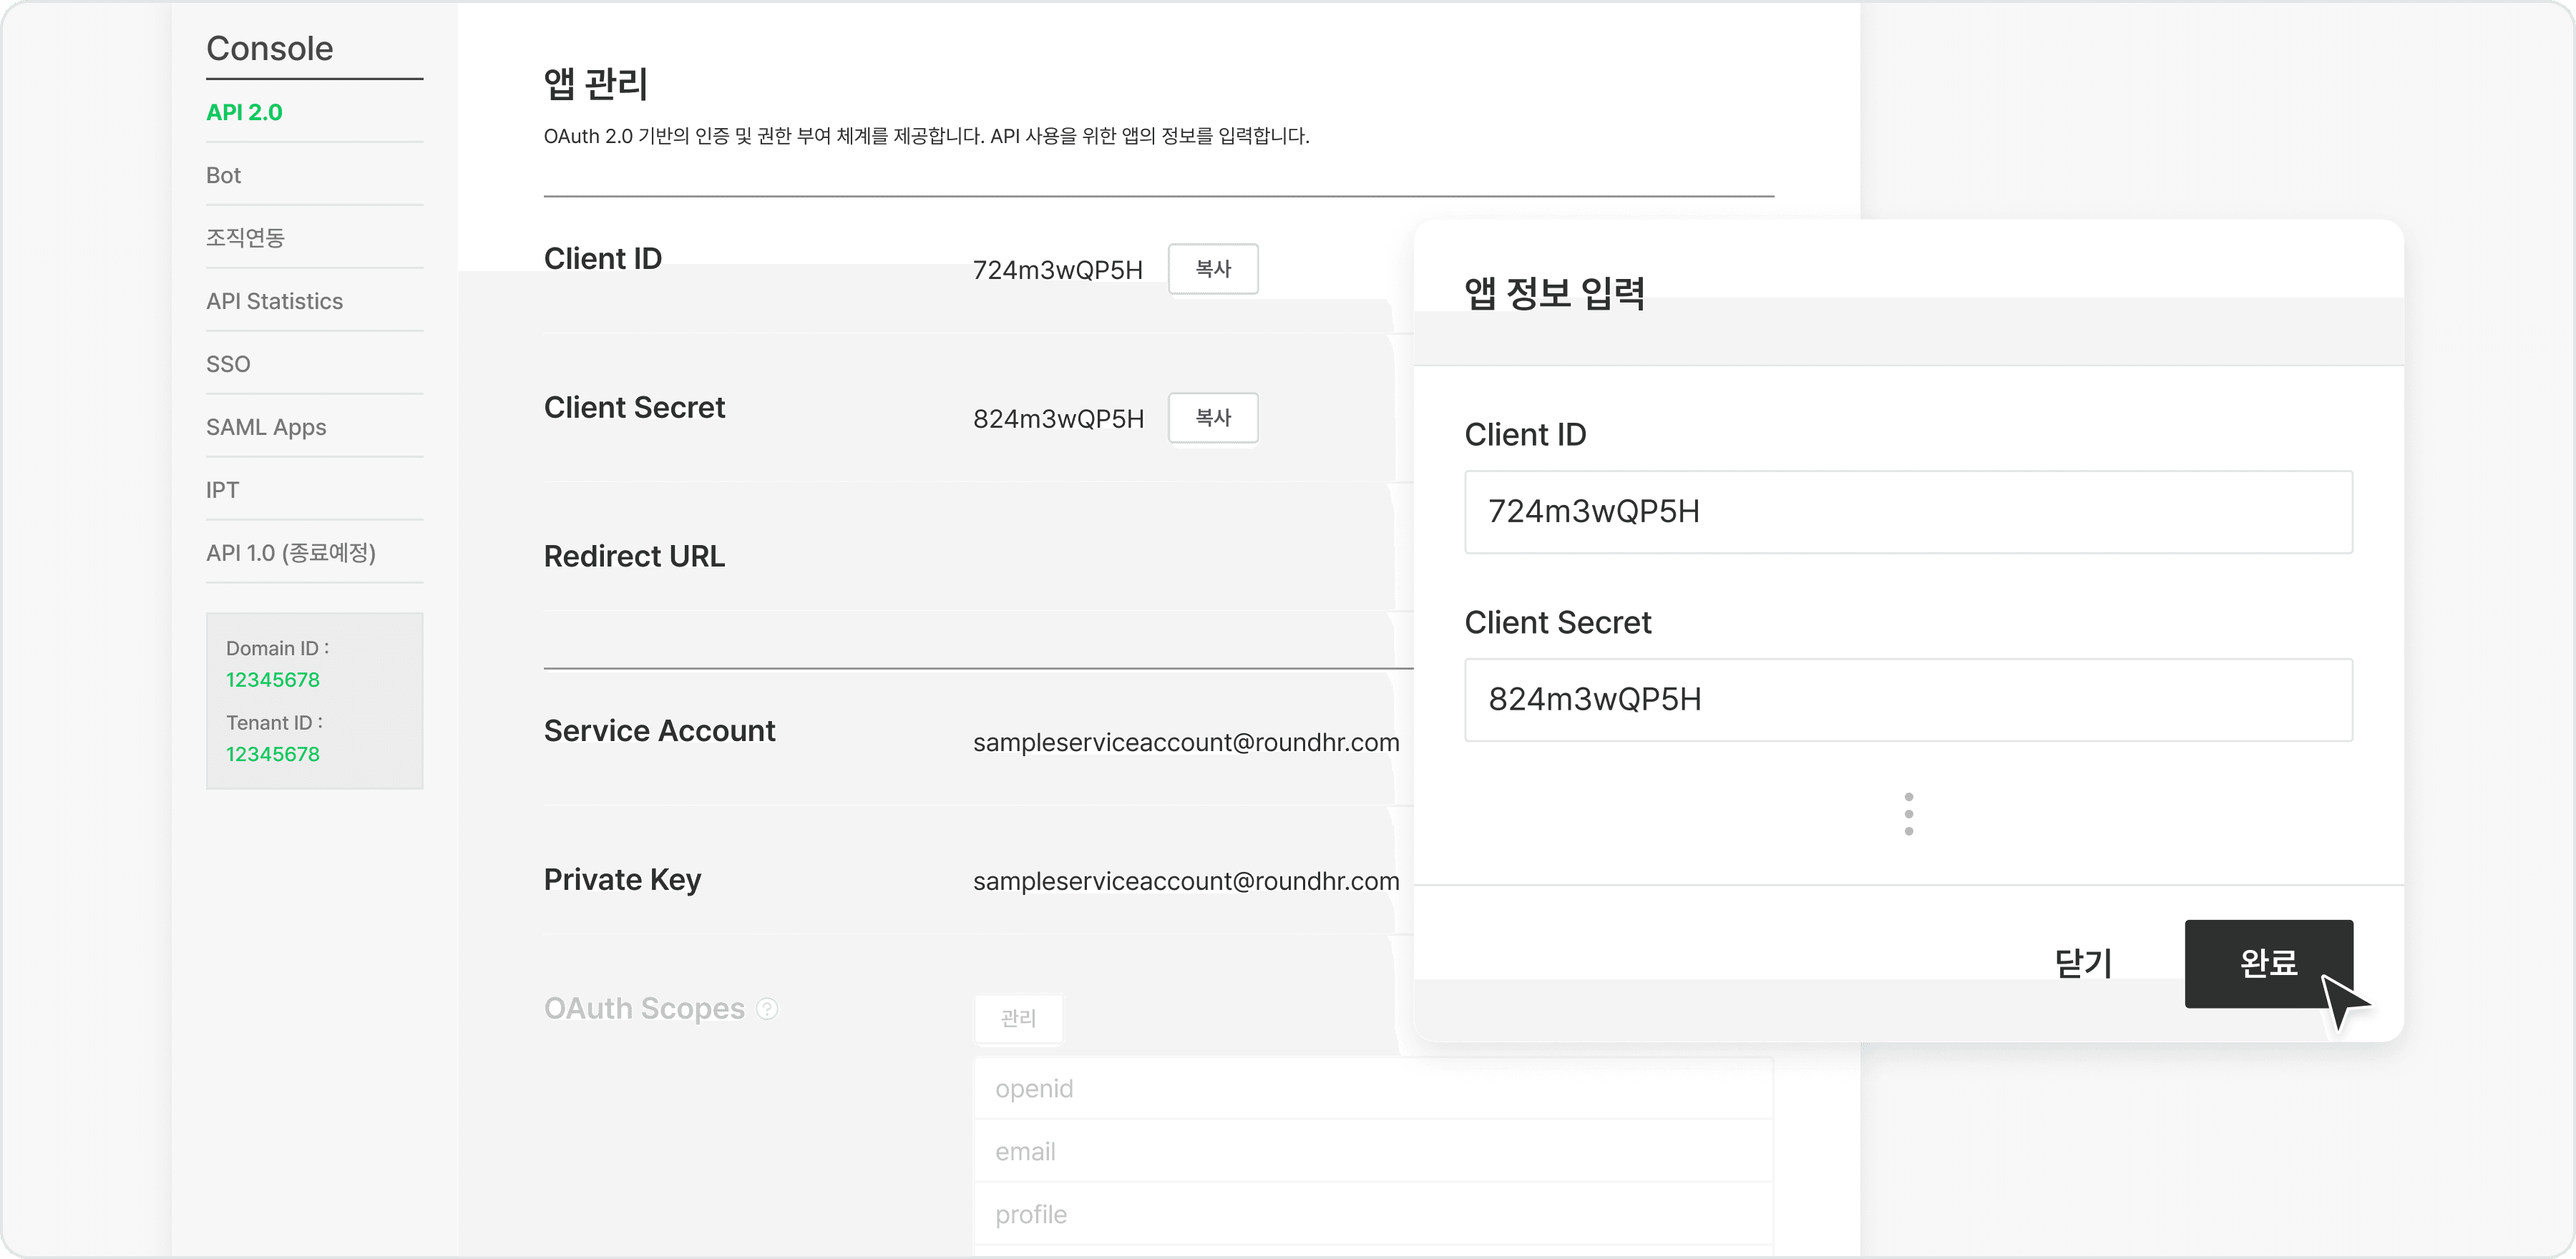Click the Domain ID value 12345678
2576x1259 pixels.
273,680
